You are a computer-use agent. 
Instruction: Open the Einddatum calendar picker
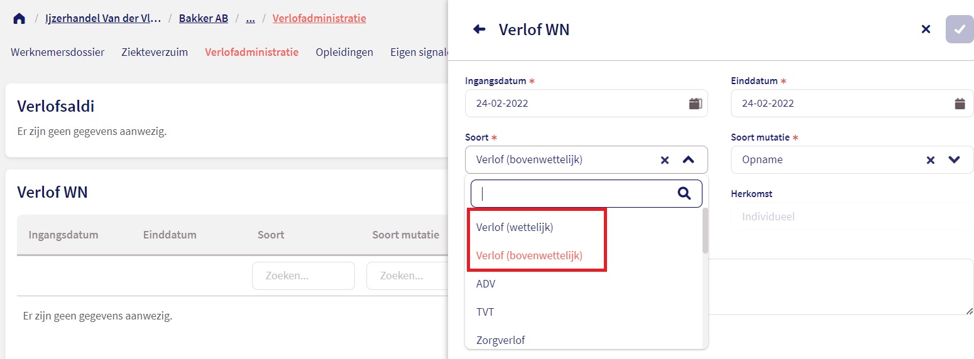[x=960, y=104]
